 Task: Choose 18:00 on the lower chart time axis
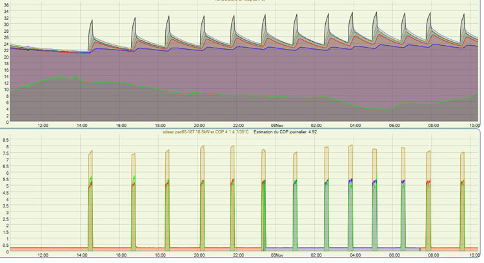pyautogui.click(x=161, y=255)
